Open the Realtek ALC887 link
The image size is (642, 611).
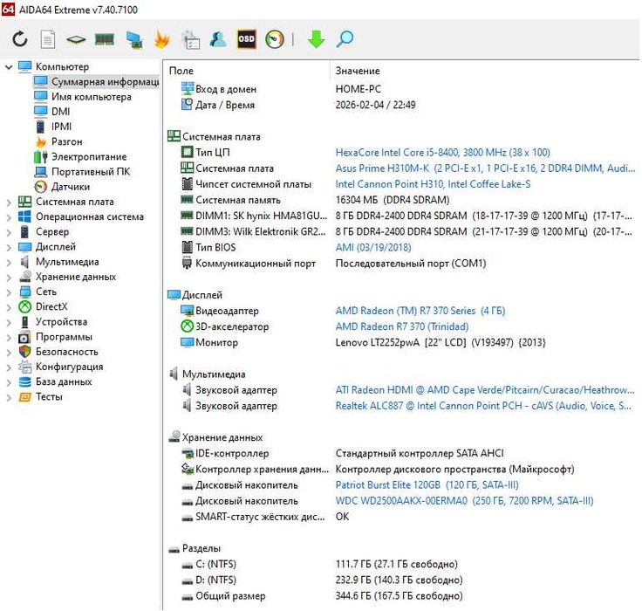coord(483,406)
